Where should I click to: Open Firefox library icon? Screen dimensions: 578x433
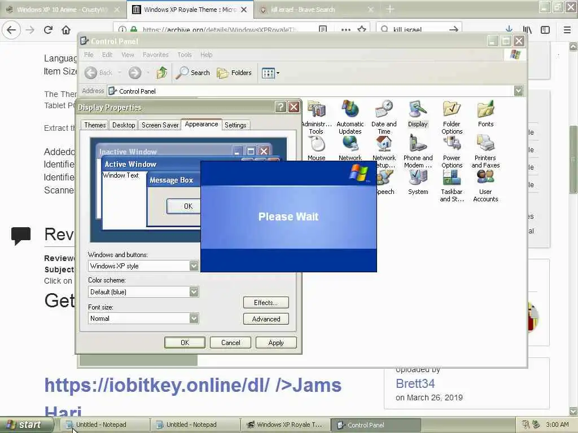(527, 30)
